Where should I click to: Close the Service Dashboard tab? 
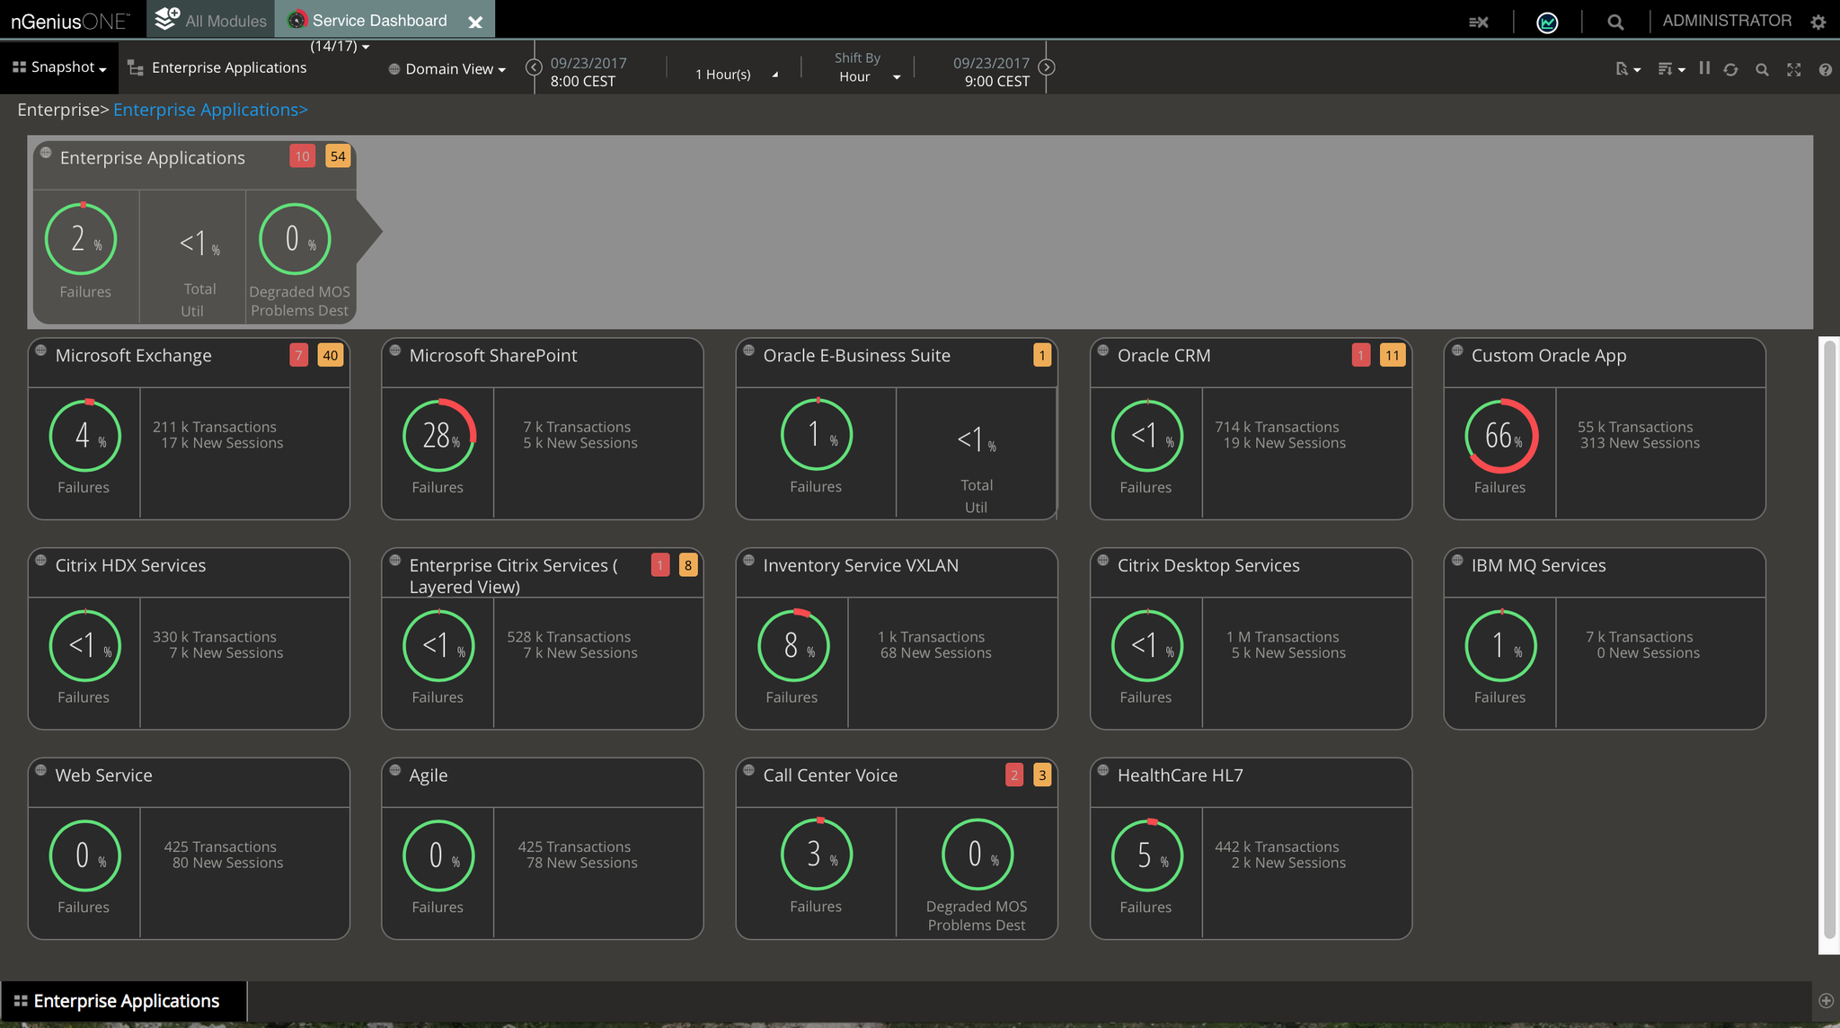pyautogui.click(x=475, y=22)
